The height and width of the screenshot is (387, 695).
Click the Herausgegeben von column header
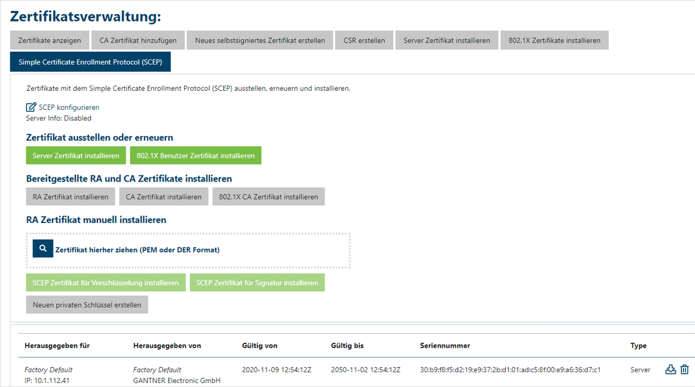tap(167, 346)
